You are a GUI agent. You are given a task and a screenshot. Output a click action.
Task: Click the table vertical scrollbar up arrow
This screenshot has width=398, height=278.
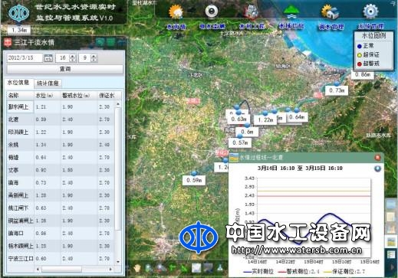point(118,104)
